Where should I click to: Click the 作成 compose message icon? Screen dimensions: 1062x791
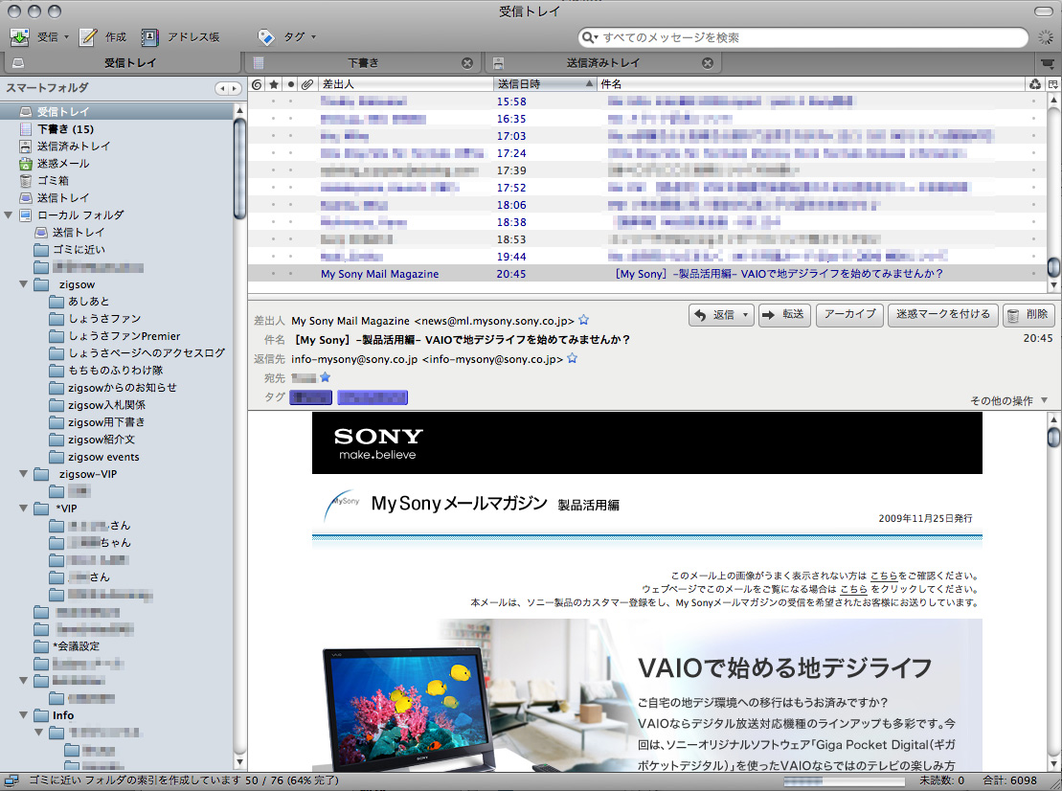pos(89,37)
